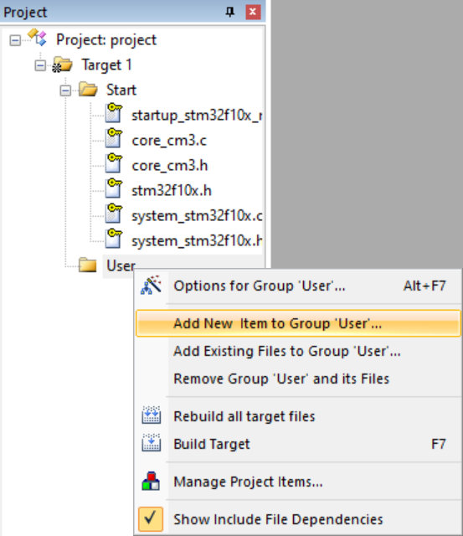Collapse the Start group node
The width and height of the screenshot is (463, 536).
coord(65,90)
